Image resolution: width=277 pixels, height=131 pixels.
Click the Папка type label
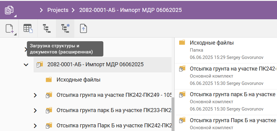197,50
